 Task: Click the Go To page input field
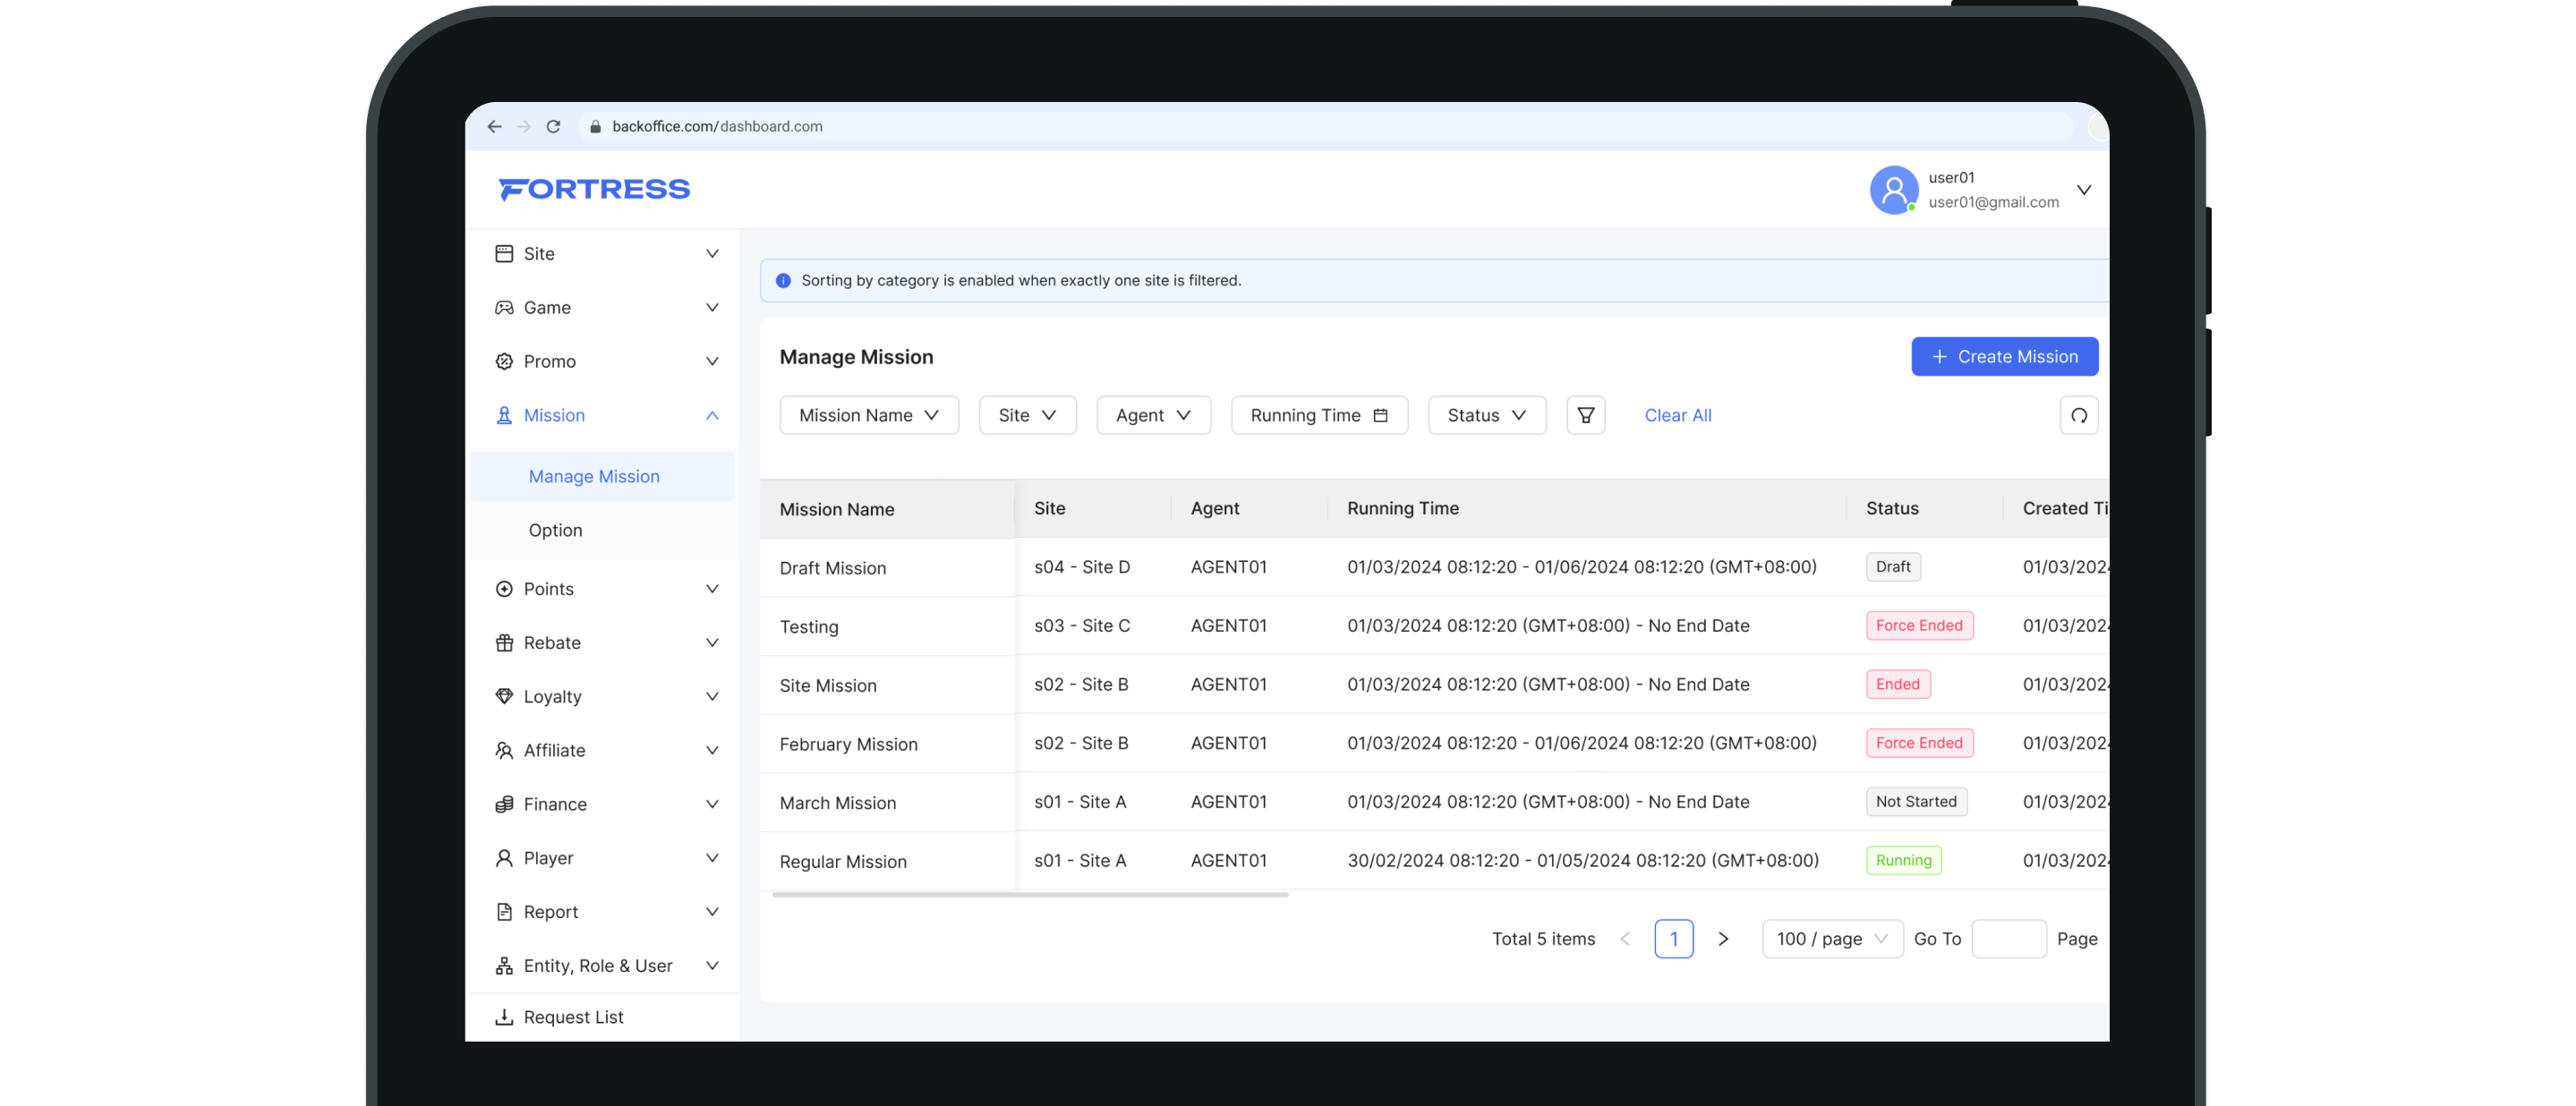[x=2008, y=939]
